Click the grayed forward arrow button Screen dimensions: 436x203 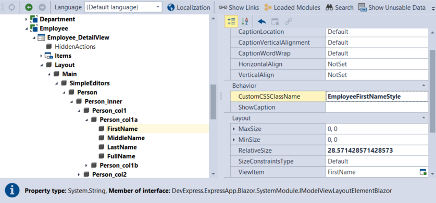[42, 7]
